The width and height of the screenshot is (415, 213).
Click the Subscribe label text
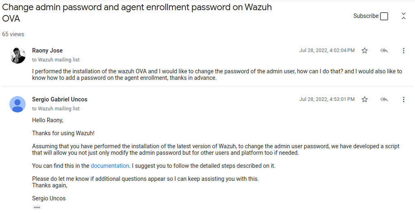coord(366,16)
